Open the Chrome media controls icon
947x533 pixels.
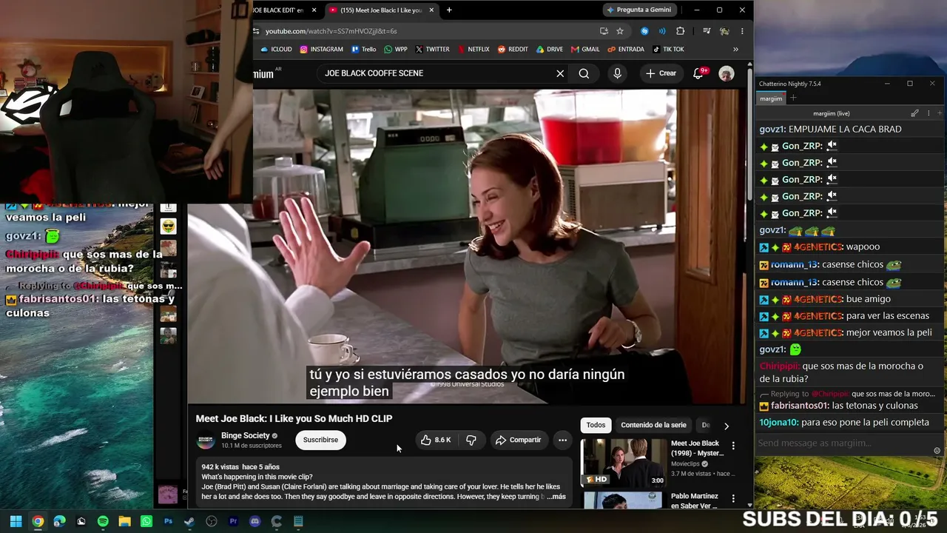tap(707, 31)
